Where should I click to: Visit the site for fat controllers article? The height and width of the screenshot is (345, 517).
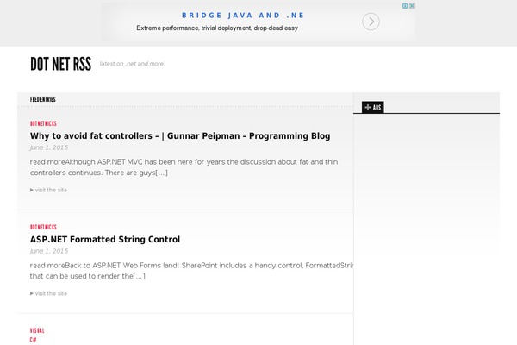[48, 190]
